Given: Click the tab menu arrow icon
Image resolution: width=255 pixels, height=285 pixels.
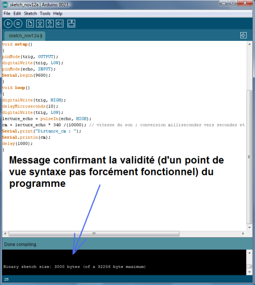Looking at the screenshot, I should pyautogui.click(x=244, y=35).
